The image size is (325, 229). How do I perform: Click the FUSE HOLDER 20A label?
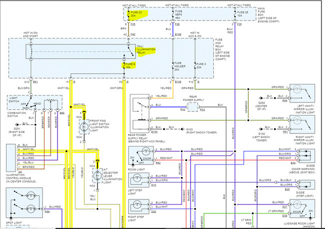180,66
